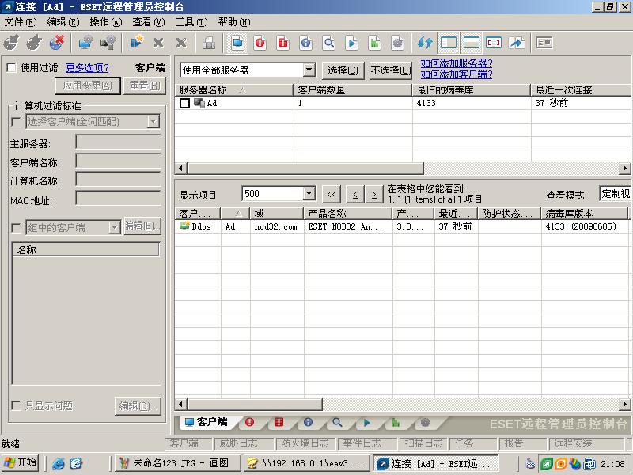Screen dimensions: 633x475
Task: Open the 显示项目 500 dropdown
Action: point(309,194)
